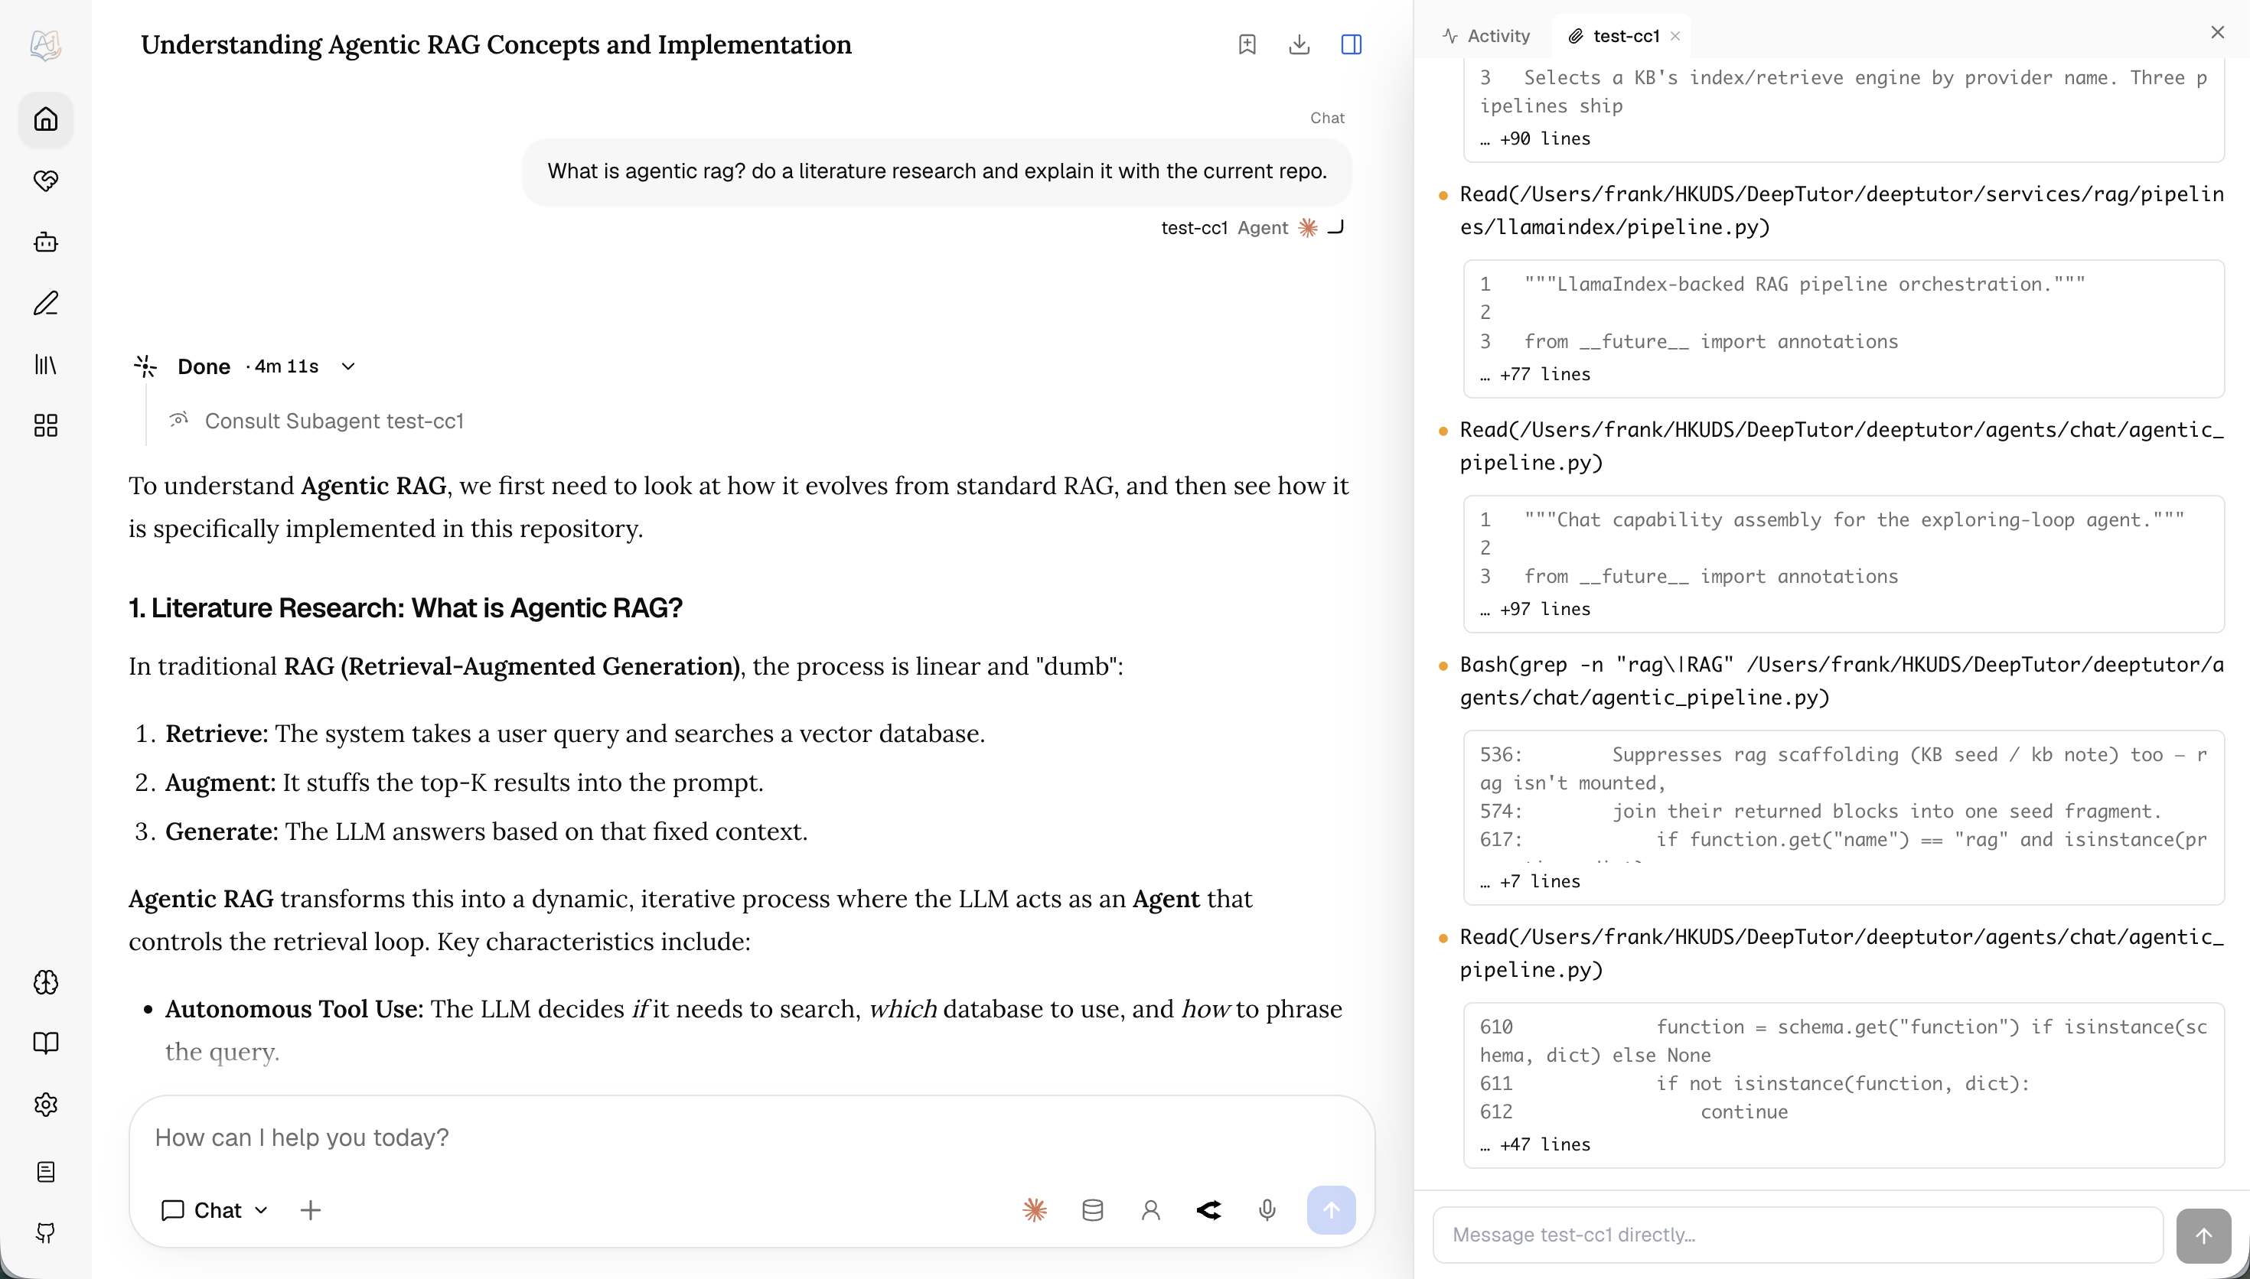Add attachment with plus button
2250x1279 pixels.
tap(310, 1210)
